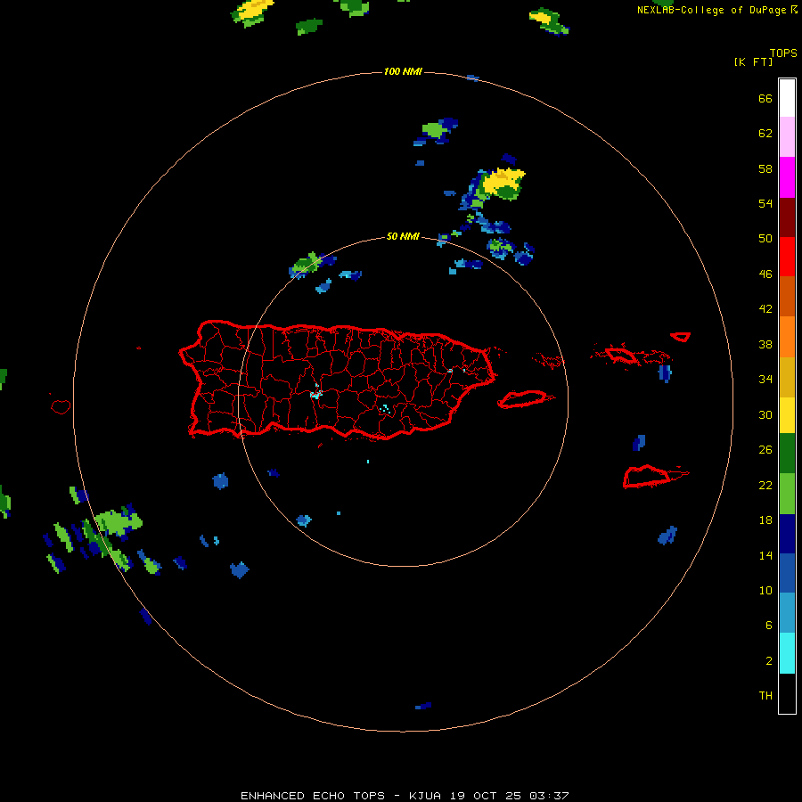Click the small Mona island outline in west

pyautogui.click(x=61, y=406)
